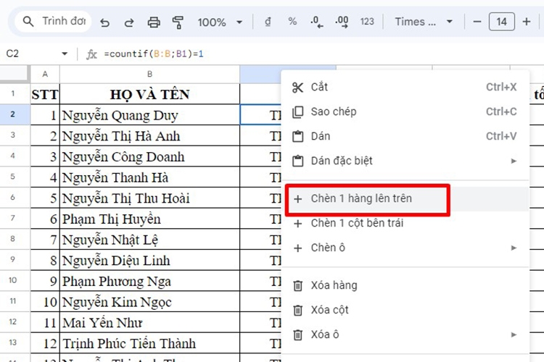Viewport: 544px width, 362px height.
Task: Click cell Nguyễn Thị Hà Anh
Action: (149, 135)
